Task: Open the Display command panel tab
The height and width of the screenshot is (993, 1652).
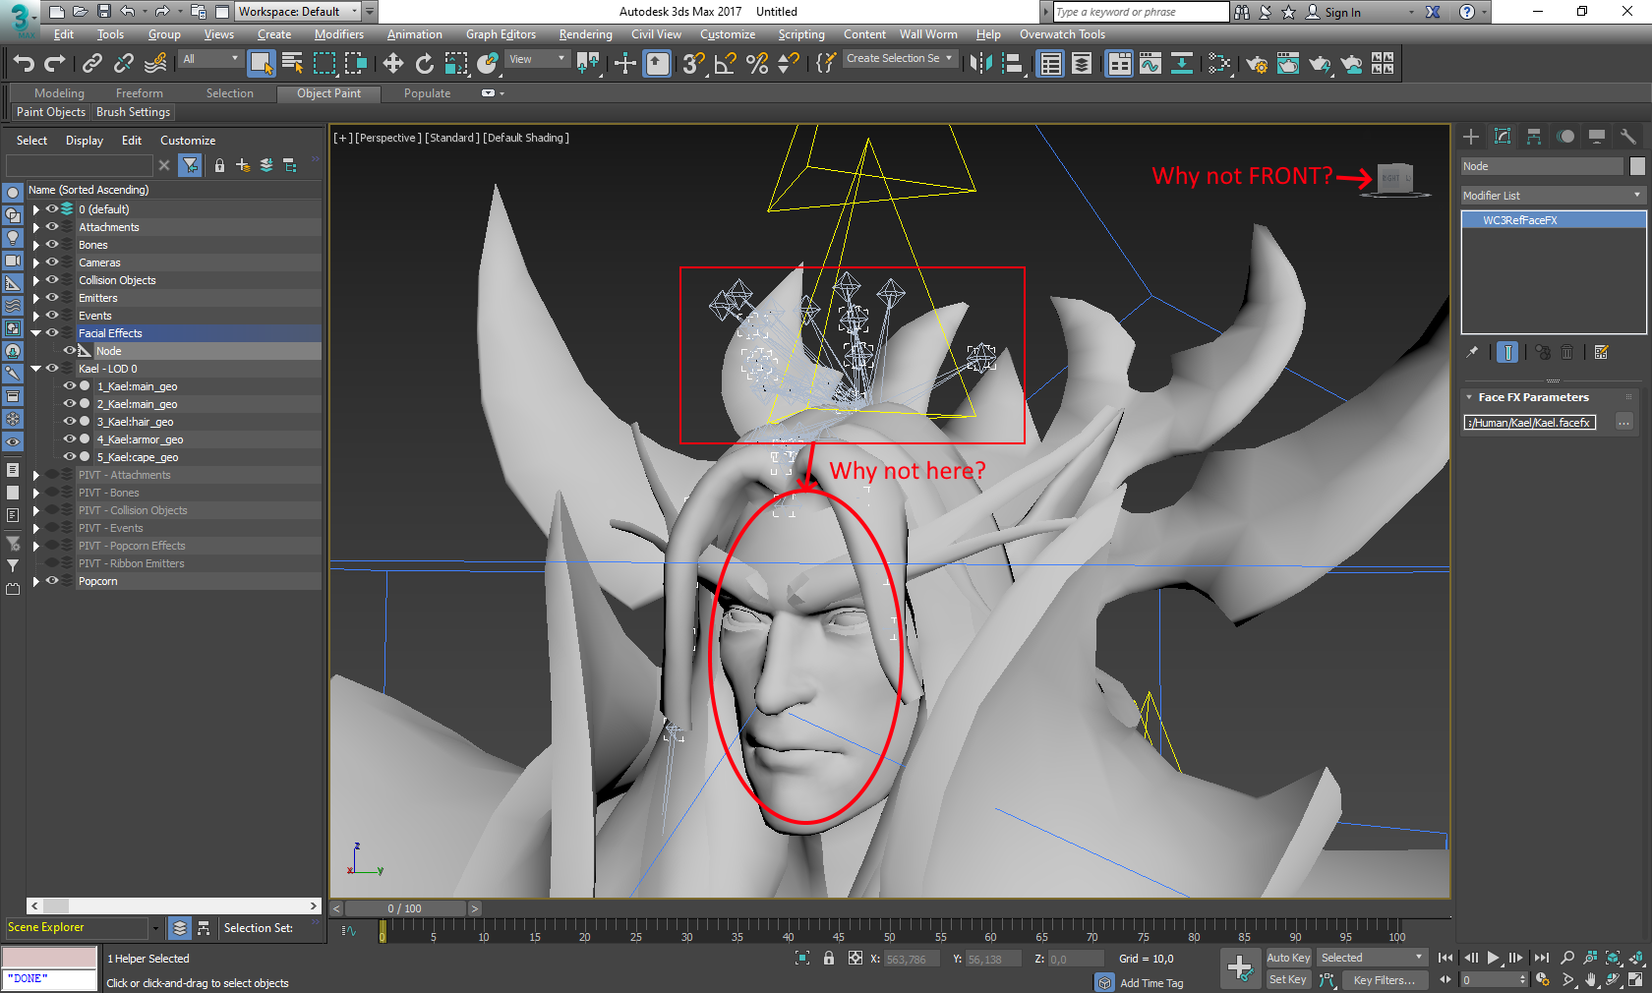Action: pyautogui.click(x=1597, y=137)
